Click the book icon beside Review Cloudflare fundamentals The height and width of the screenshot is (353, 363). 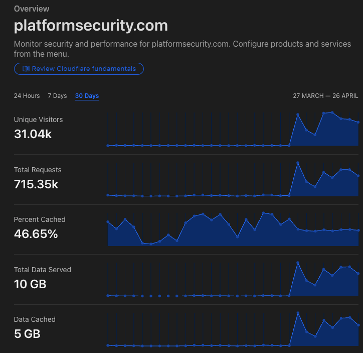pos(26,69)
